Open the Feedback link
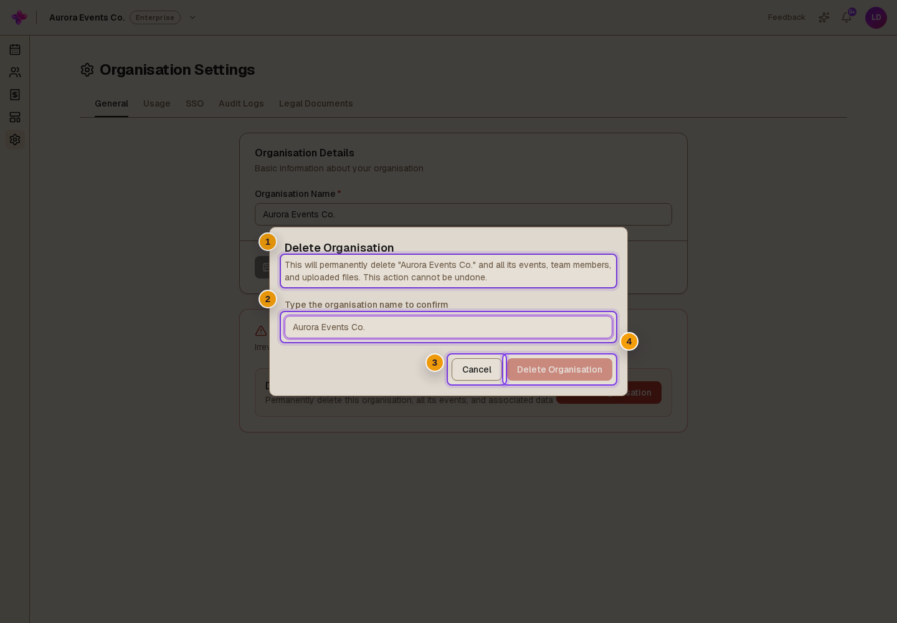897x623 pixels. 786,17
